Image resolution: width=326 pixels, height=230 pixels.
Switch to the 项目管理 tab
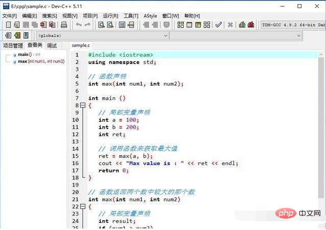click(13, 46)
